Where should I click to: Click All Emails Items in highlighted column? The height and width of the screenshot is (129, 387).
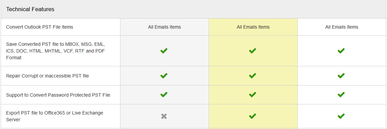(x=253, y=27)
